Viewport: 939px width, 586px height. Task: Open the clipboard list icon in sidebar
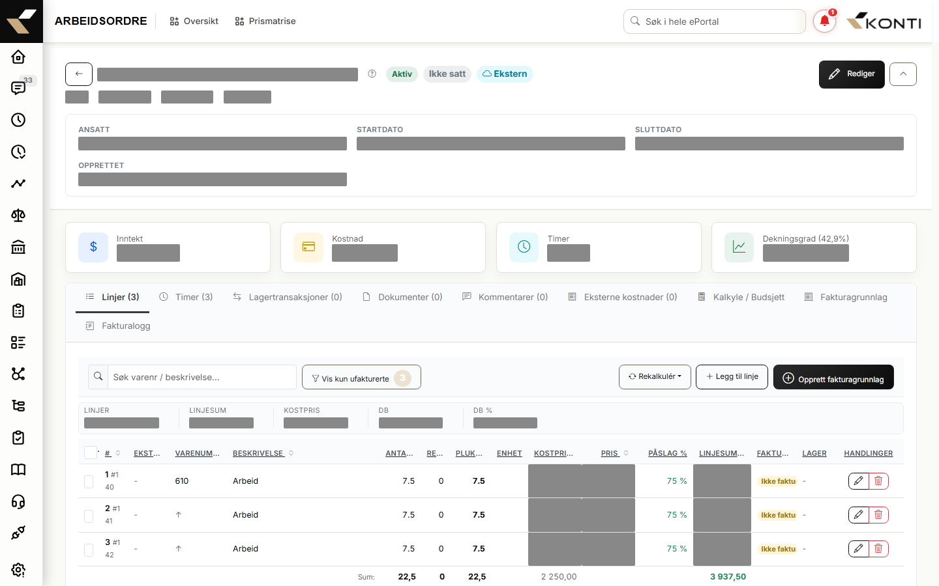click(x=18, y=311)
